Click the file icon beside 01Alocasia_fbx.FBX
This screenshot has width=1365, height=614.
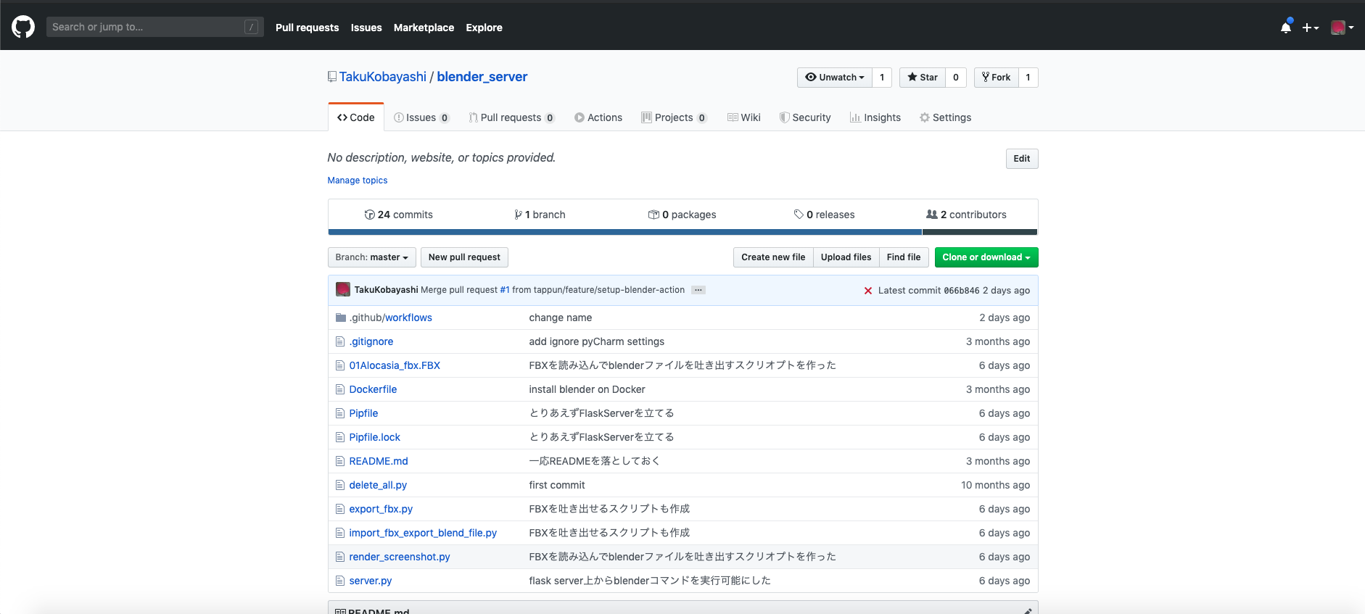click(x=340, y=365)
